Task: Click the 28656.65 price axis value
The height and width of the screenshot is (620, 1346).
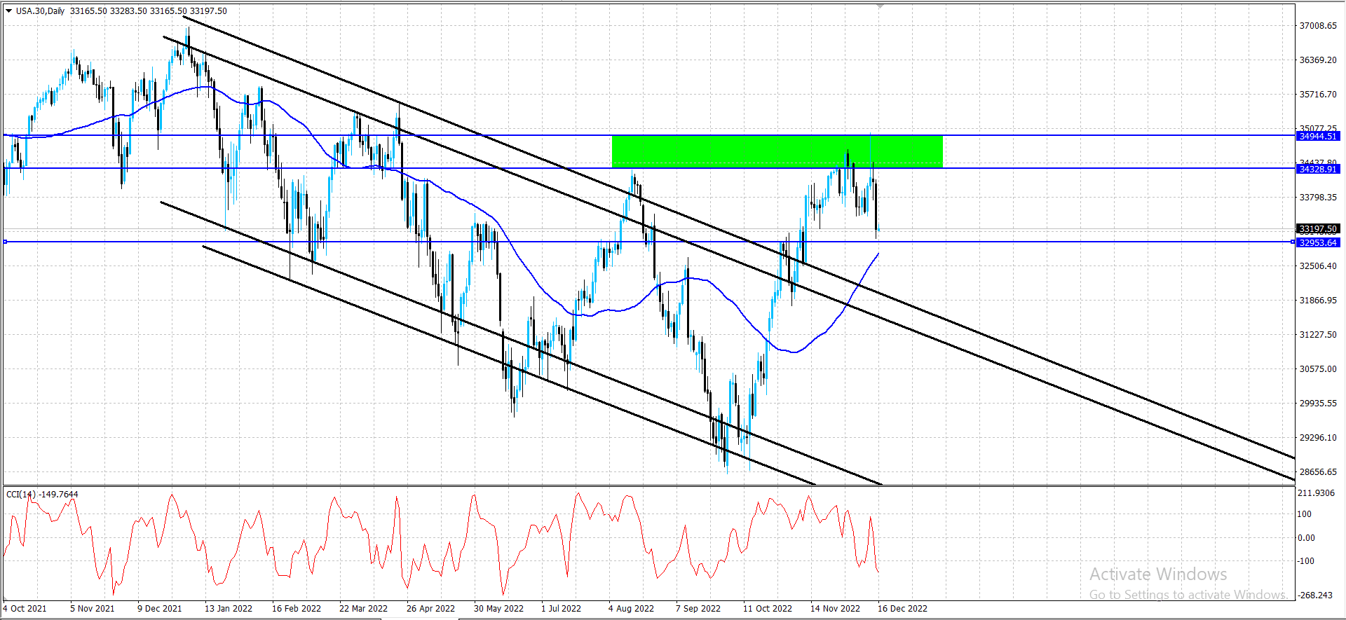Action: [x=1318, y=472]
